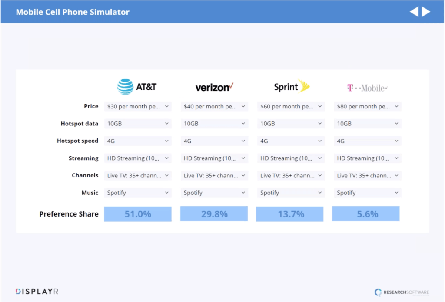Click the Sprint logo

tap(291, 87)
